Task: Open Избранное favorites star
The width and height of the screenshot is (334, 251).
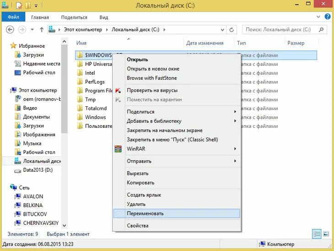Action: coord(13,45)
